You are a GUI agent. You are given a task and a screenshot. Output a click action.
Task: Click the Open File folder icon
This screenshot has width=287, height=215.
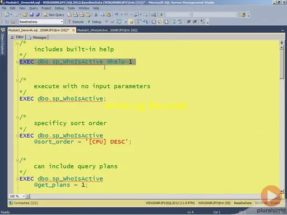tap(25, 15)
